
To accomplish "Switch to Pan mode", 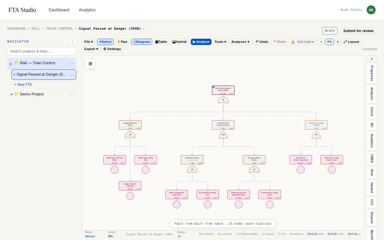I will click(122, 42).
